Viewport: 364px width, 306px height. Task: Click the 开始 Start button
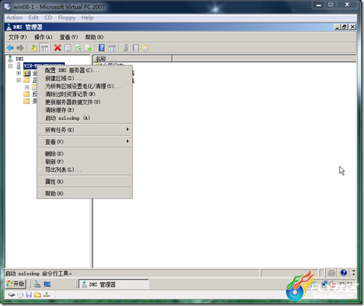click(15, 284)
